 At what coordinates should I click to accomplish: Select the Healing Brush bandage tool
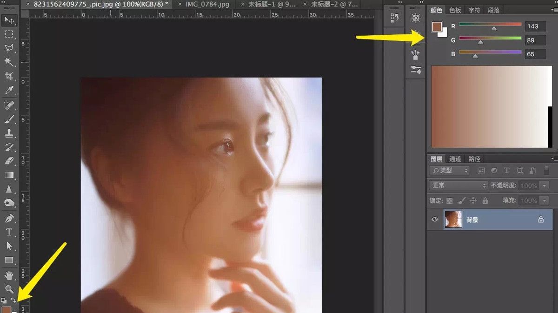click(x=9, y=105)
